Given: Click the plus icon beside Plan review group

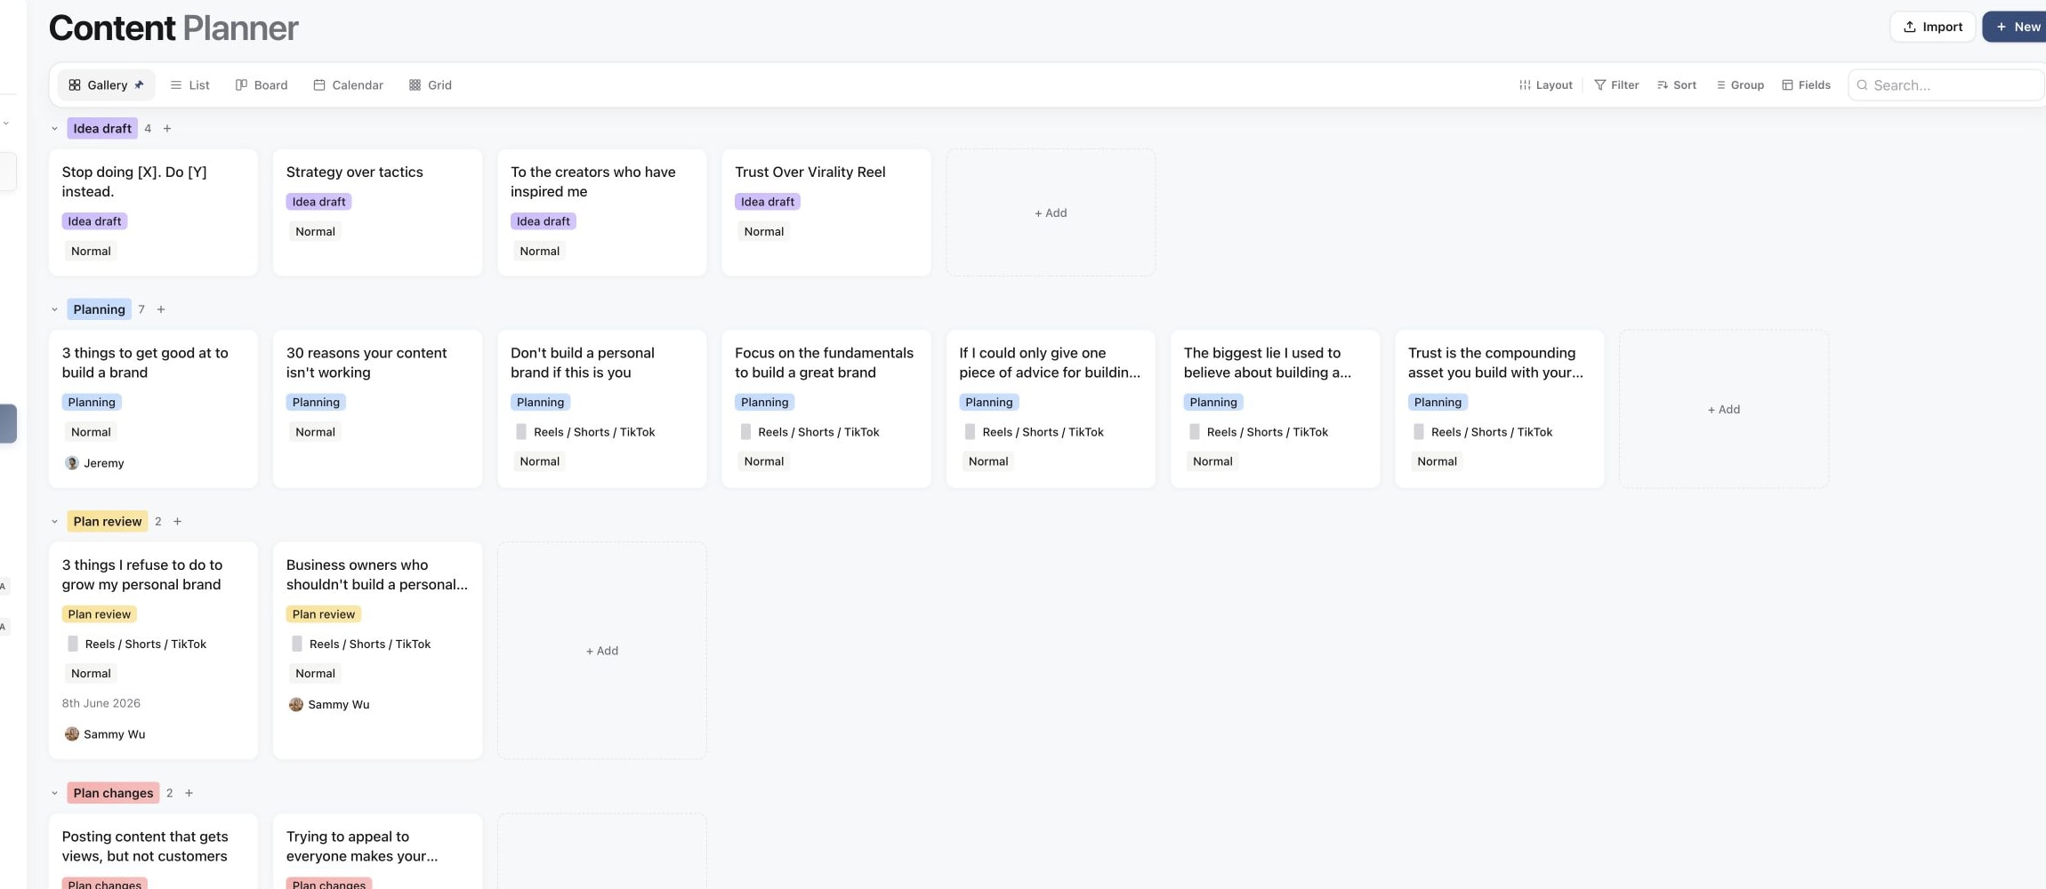Looking at the screenshot, I should point(177,522).
